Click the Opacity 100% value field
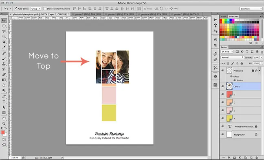264x160 pixels. tap(256, 57)
